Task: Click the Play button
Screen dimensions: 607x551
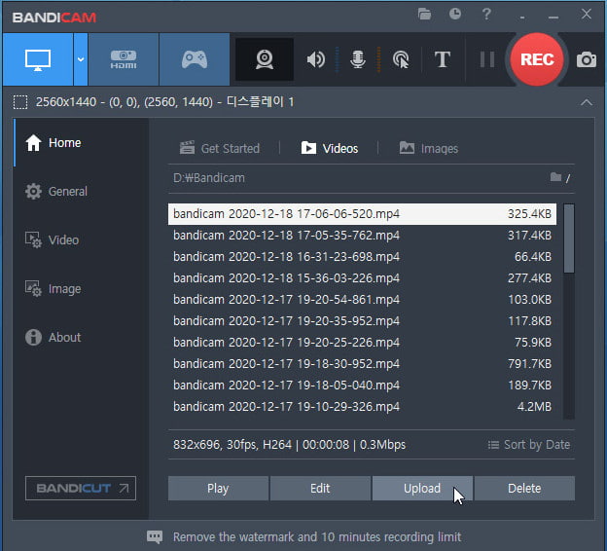Action: pyautogui.click(x=218, y=489)
